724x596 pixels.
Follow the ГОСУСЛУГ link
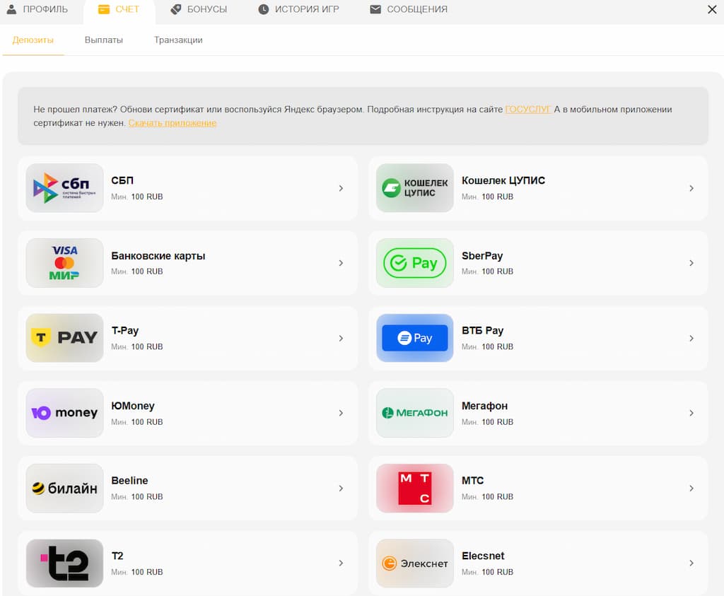tap(527, 110)
